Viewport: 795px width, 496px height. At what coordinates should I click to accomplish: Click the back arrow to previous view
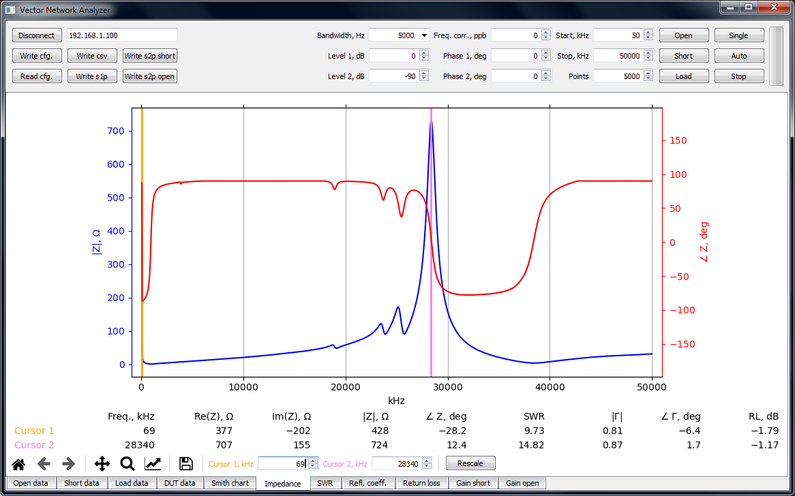(x=44, y=464)
